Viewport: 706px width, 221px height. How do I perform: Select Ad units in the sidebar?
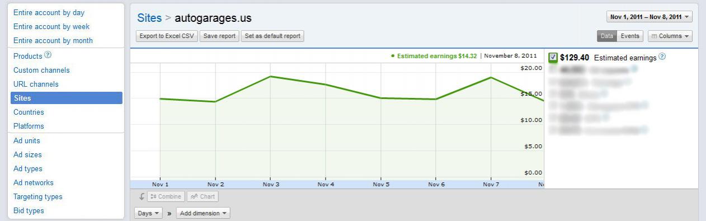[27, 140]
